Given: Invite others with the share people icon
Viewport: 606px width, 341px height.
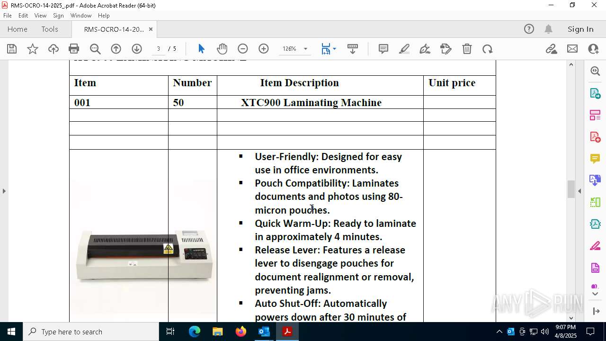Looking at the screenshot, I should pyautogui.click(x=593, y=49).
